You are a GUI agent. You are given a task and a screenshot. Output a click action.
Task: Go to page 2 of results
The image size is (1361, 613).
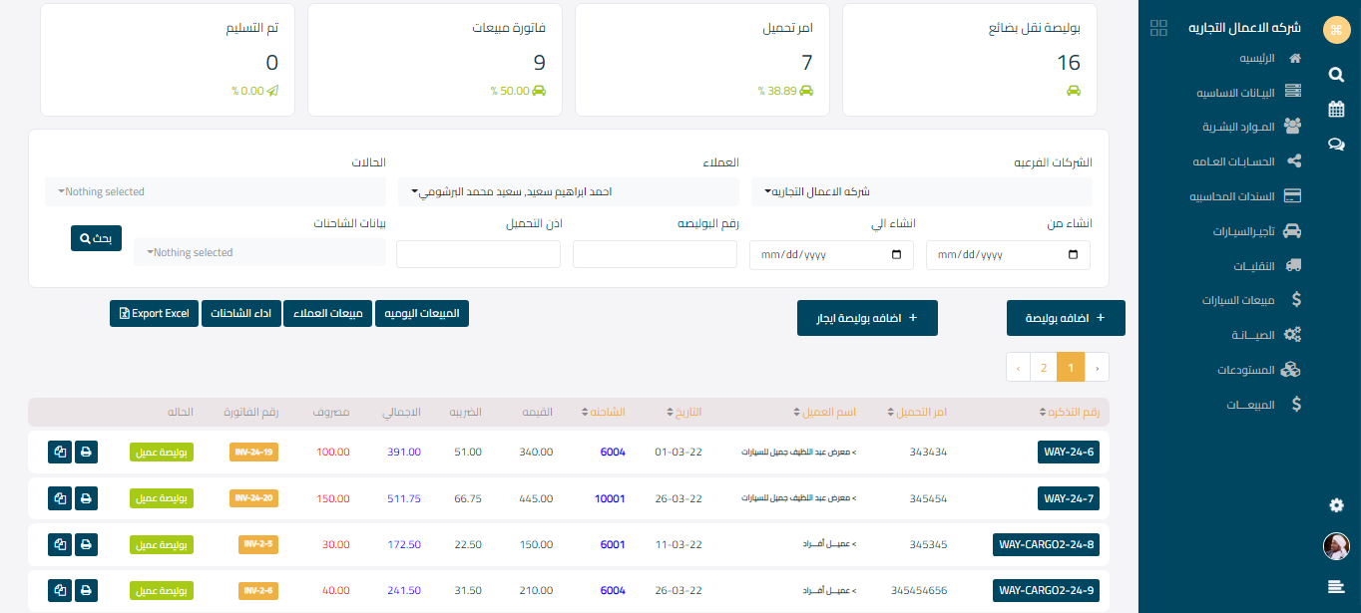coord(1044,368)
